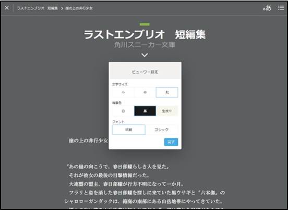Close the reader with the X icon
The height and width of the screenshot is (210, 288).
click(7, 8)
